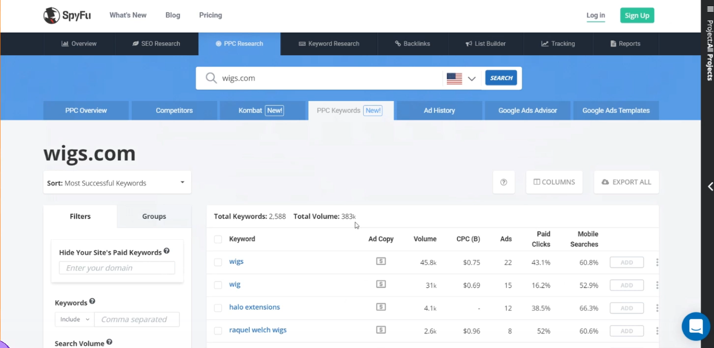Click the Enter your domain input field

click(x=117, y=268)
